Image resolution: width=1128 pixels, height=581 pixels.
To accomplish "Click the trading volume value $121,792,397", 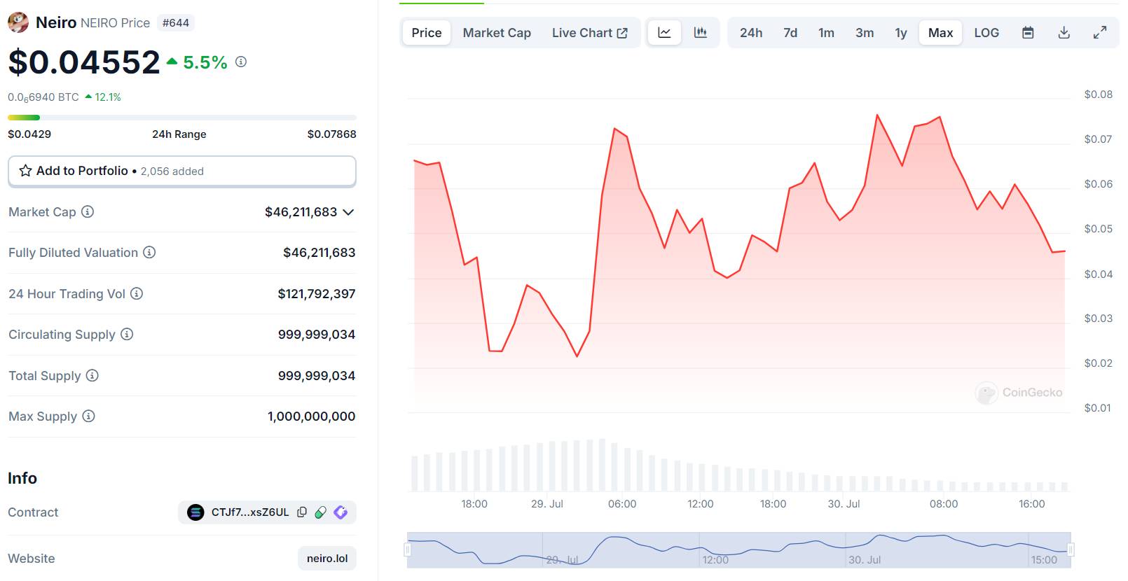I will pyautogui.click(x=317, y=294).
